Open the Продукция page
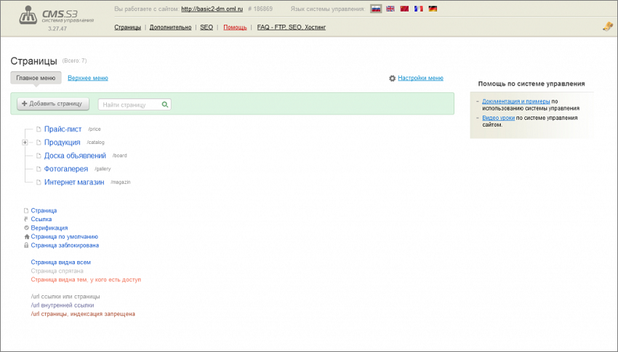 click(63, 143)
